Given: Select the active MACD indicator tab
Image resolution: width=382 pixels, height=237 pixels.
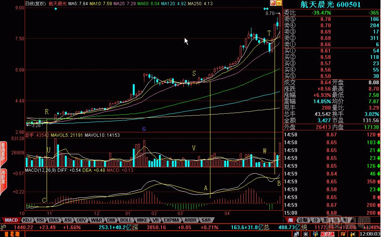Looking at the screenshot, I should (x=11, y=220).
